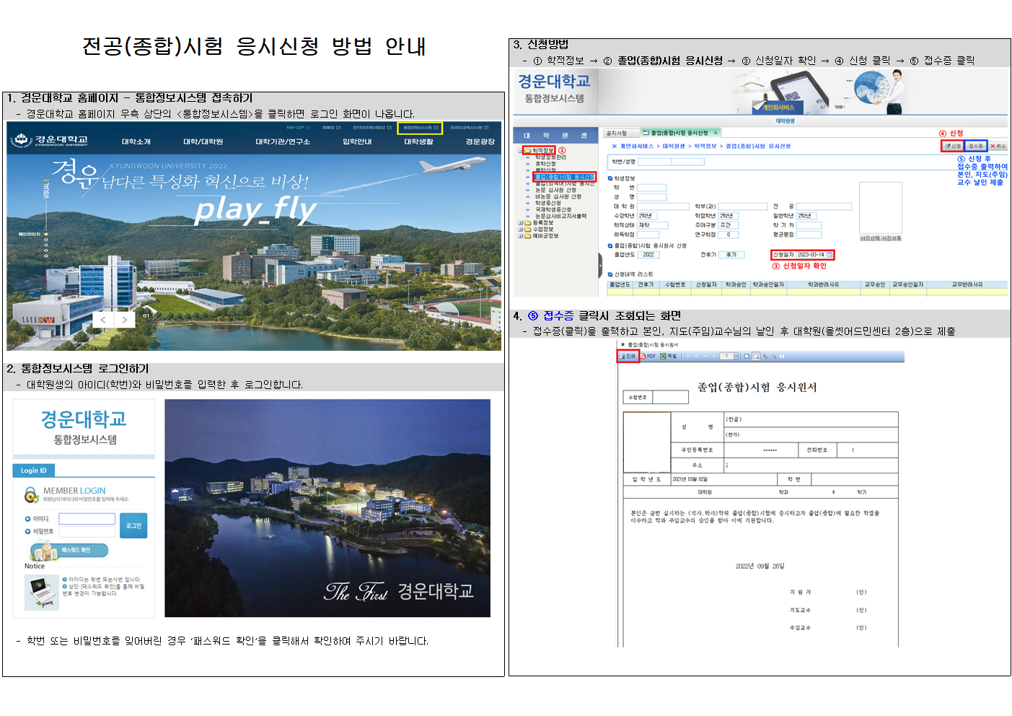
Task: Click the 로그인 login button
Action: pyautogui.click(x=133, y=525)
